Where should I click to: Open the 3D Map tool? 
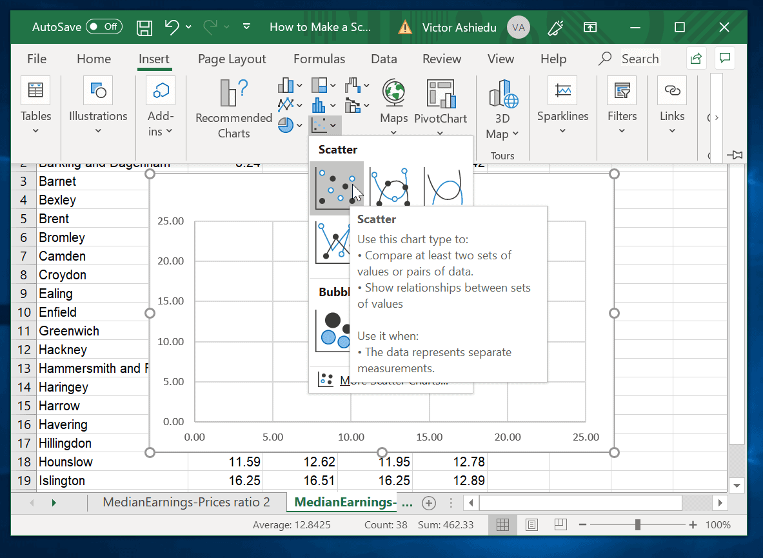[x=502, y=107]
